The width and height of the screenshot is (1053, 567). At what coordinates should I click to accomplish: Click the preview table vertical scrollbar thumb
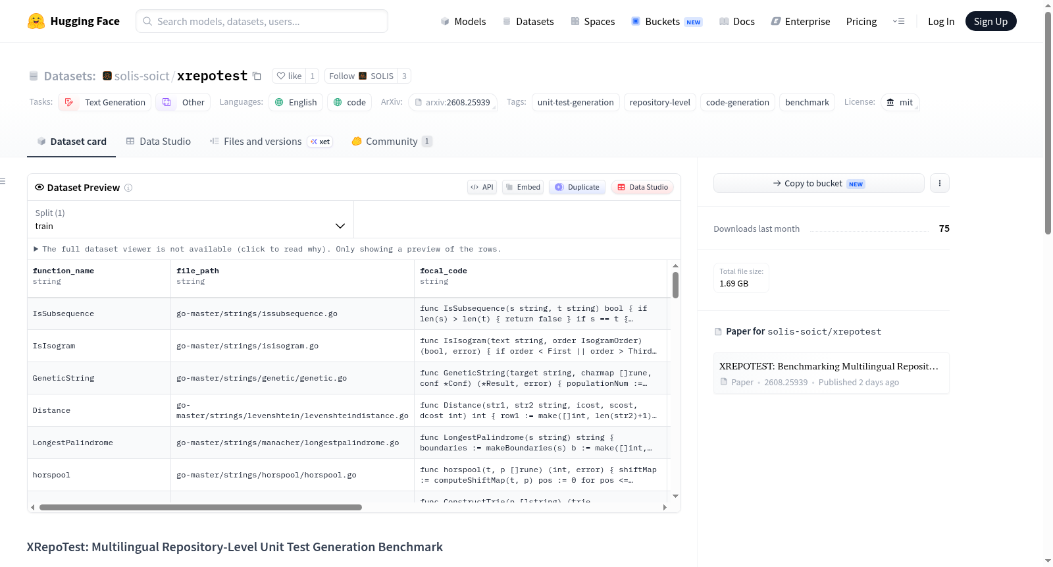(x=675, y=284)
